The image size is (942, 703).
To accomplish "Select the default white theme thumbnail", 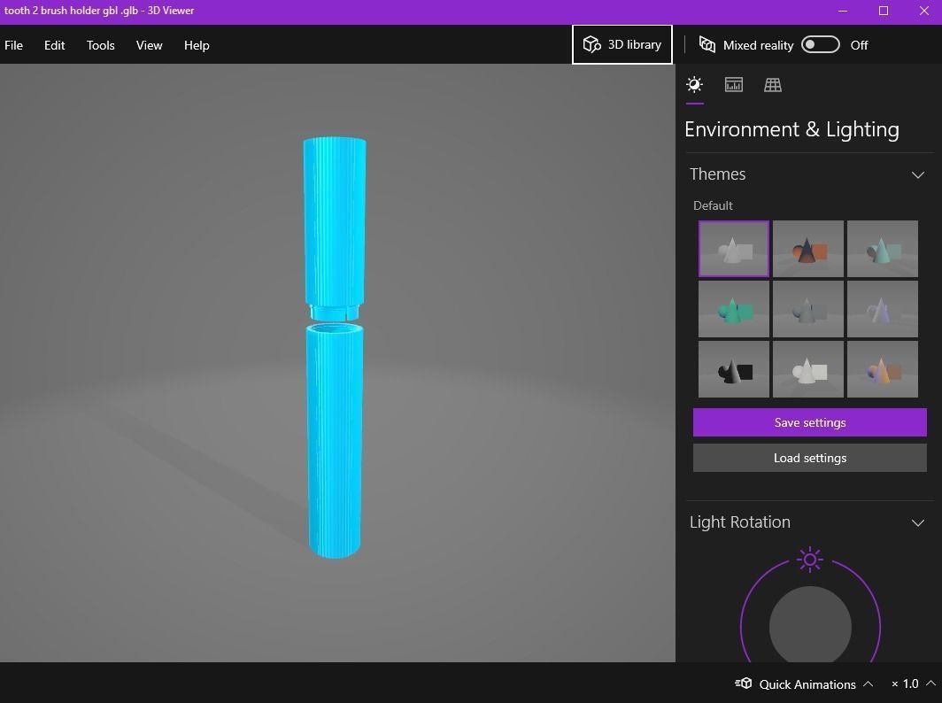I will click(734, 249).
